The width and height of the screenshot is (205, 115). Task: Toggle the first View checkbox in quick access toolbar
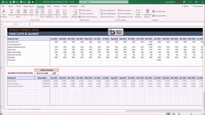[14, 2]
